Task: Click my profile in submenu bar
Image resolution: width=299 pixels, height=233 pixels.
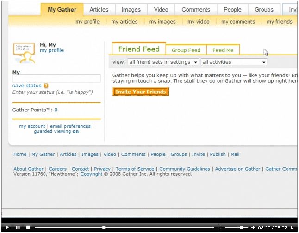Action: [87, 22]
